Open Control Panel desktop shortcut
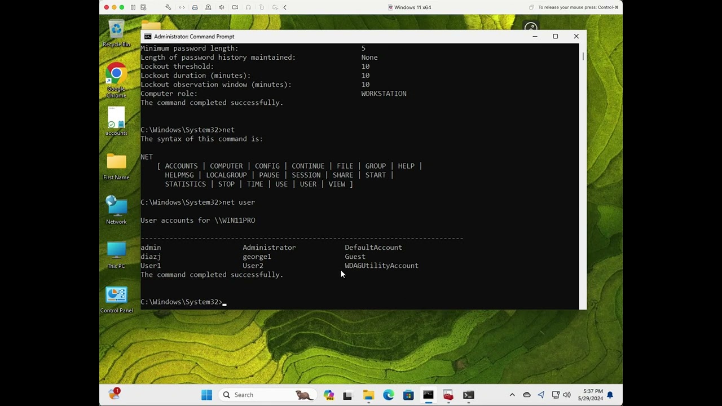Viewport: 722px width, 406px height. pyautogui.click(x=116, y=299)
